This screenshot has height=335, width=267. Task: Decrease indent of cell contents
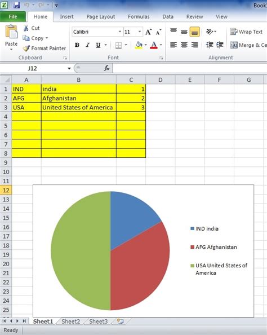(x=210, y=45)
